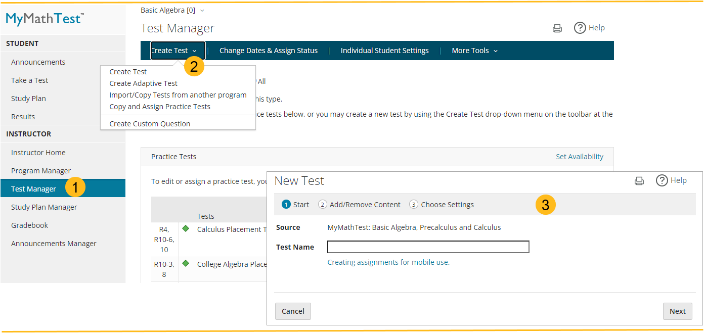Viewport: 704px width, 333px height.
Task: Click the Calculus Placement test name
Action: [232, 229]
